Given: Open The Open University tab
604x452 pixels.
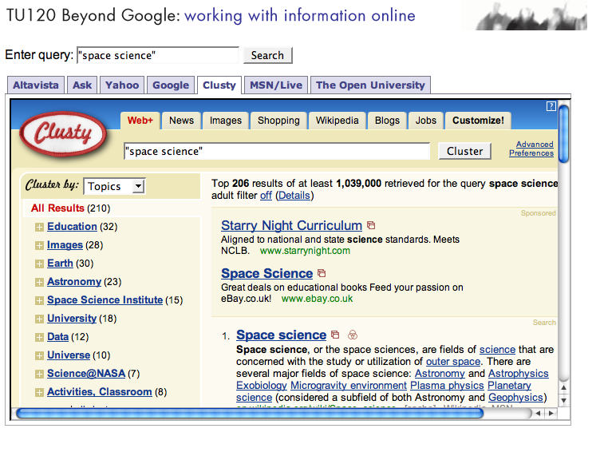Looking at the screenshot, I should (x=370, y=85).
